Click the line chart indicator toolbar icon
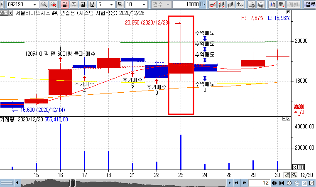Viewport: 316px width, 187px height. pyautogui.click(x=212, y=5)
